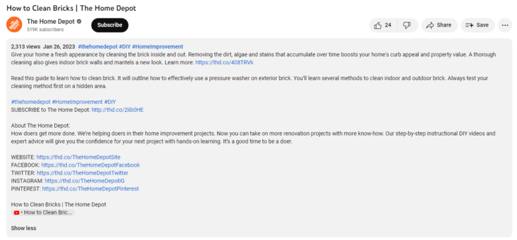Open the three-dot more actions menu
The width and height of the screenshot is (517, 240).
point(505,25)
